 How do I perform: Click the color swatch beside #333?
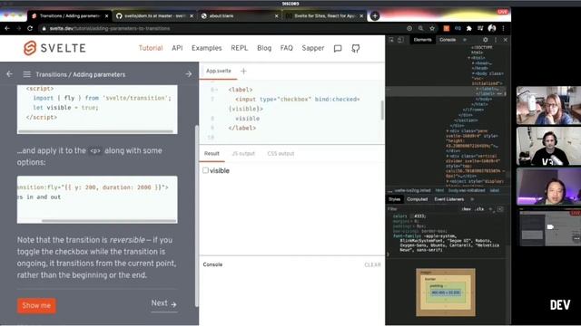click(411, 216)
